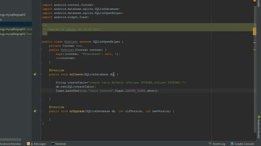
Task: Click the Toast.makeText line of code
Action: click(107, 91)
